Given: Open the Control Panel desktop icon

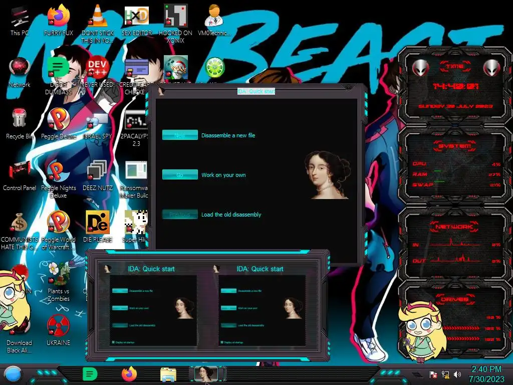Looking at the screenshot, I should [x=20, y=175].
